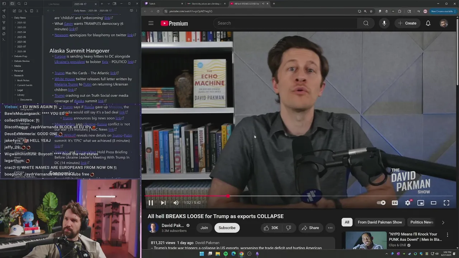
Task: Open YouTube player settings gear
Action: coord(408,203)
